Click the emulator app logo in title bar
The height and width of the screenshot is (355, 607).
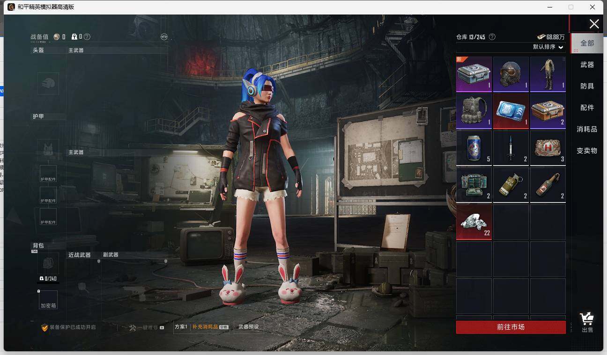tap(11, 7)
